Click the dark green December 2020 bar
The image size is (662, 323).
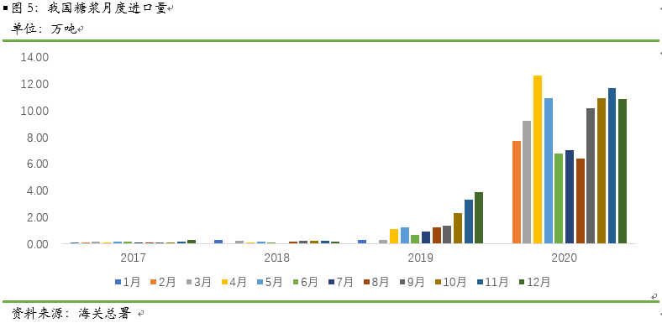click(623, 171)
